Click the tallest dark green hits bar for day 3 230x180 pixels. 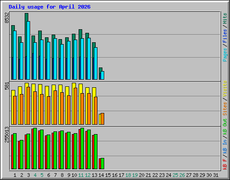pyautogui.click(x=27, y=17)
